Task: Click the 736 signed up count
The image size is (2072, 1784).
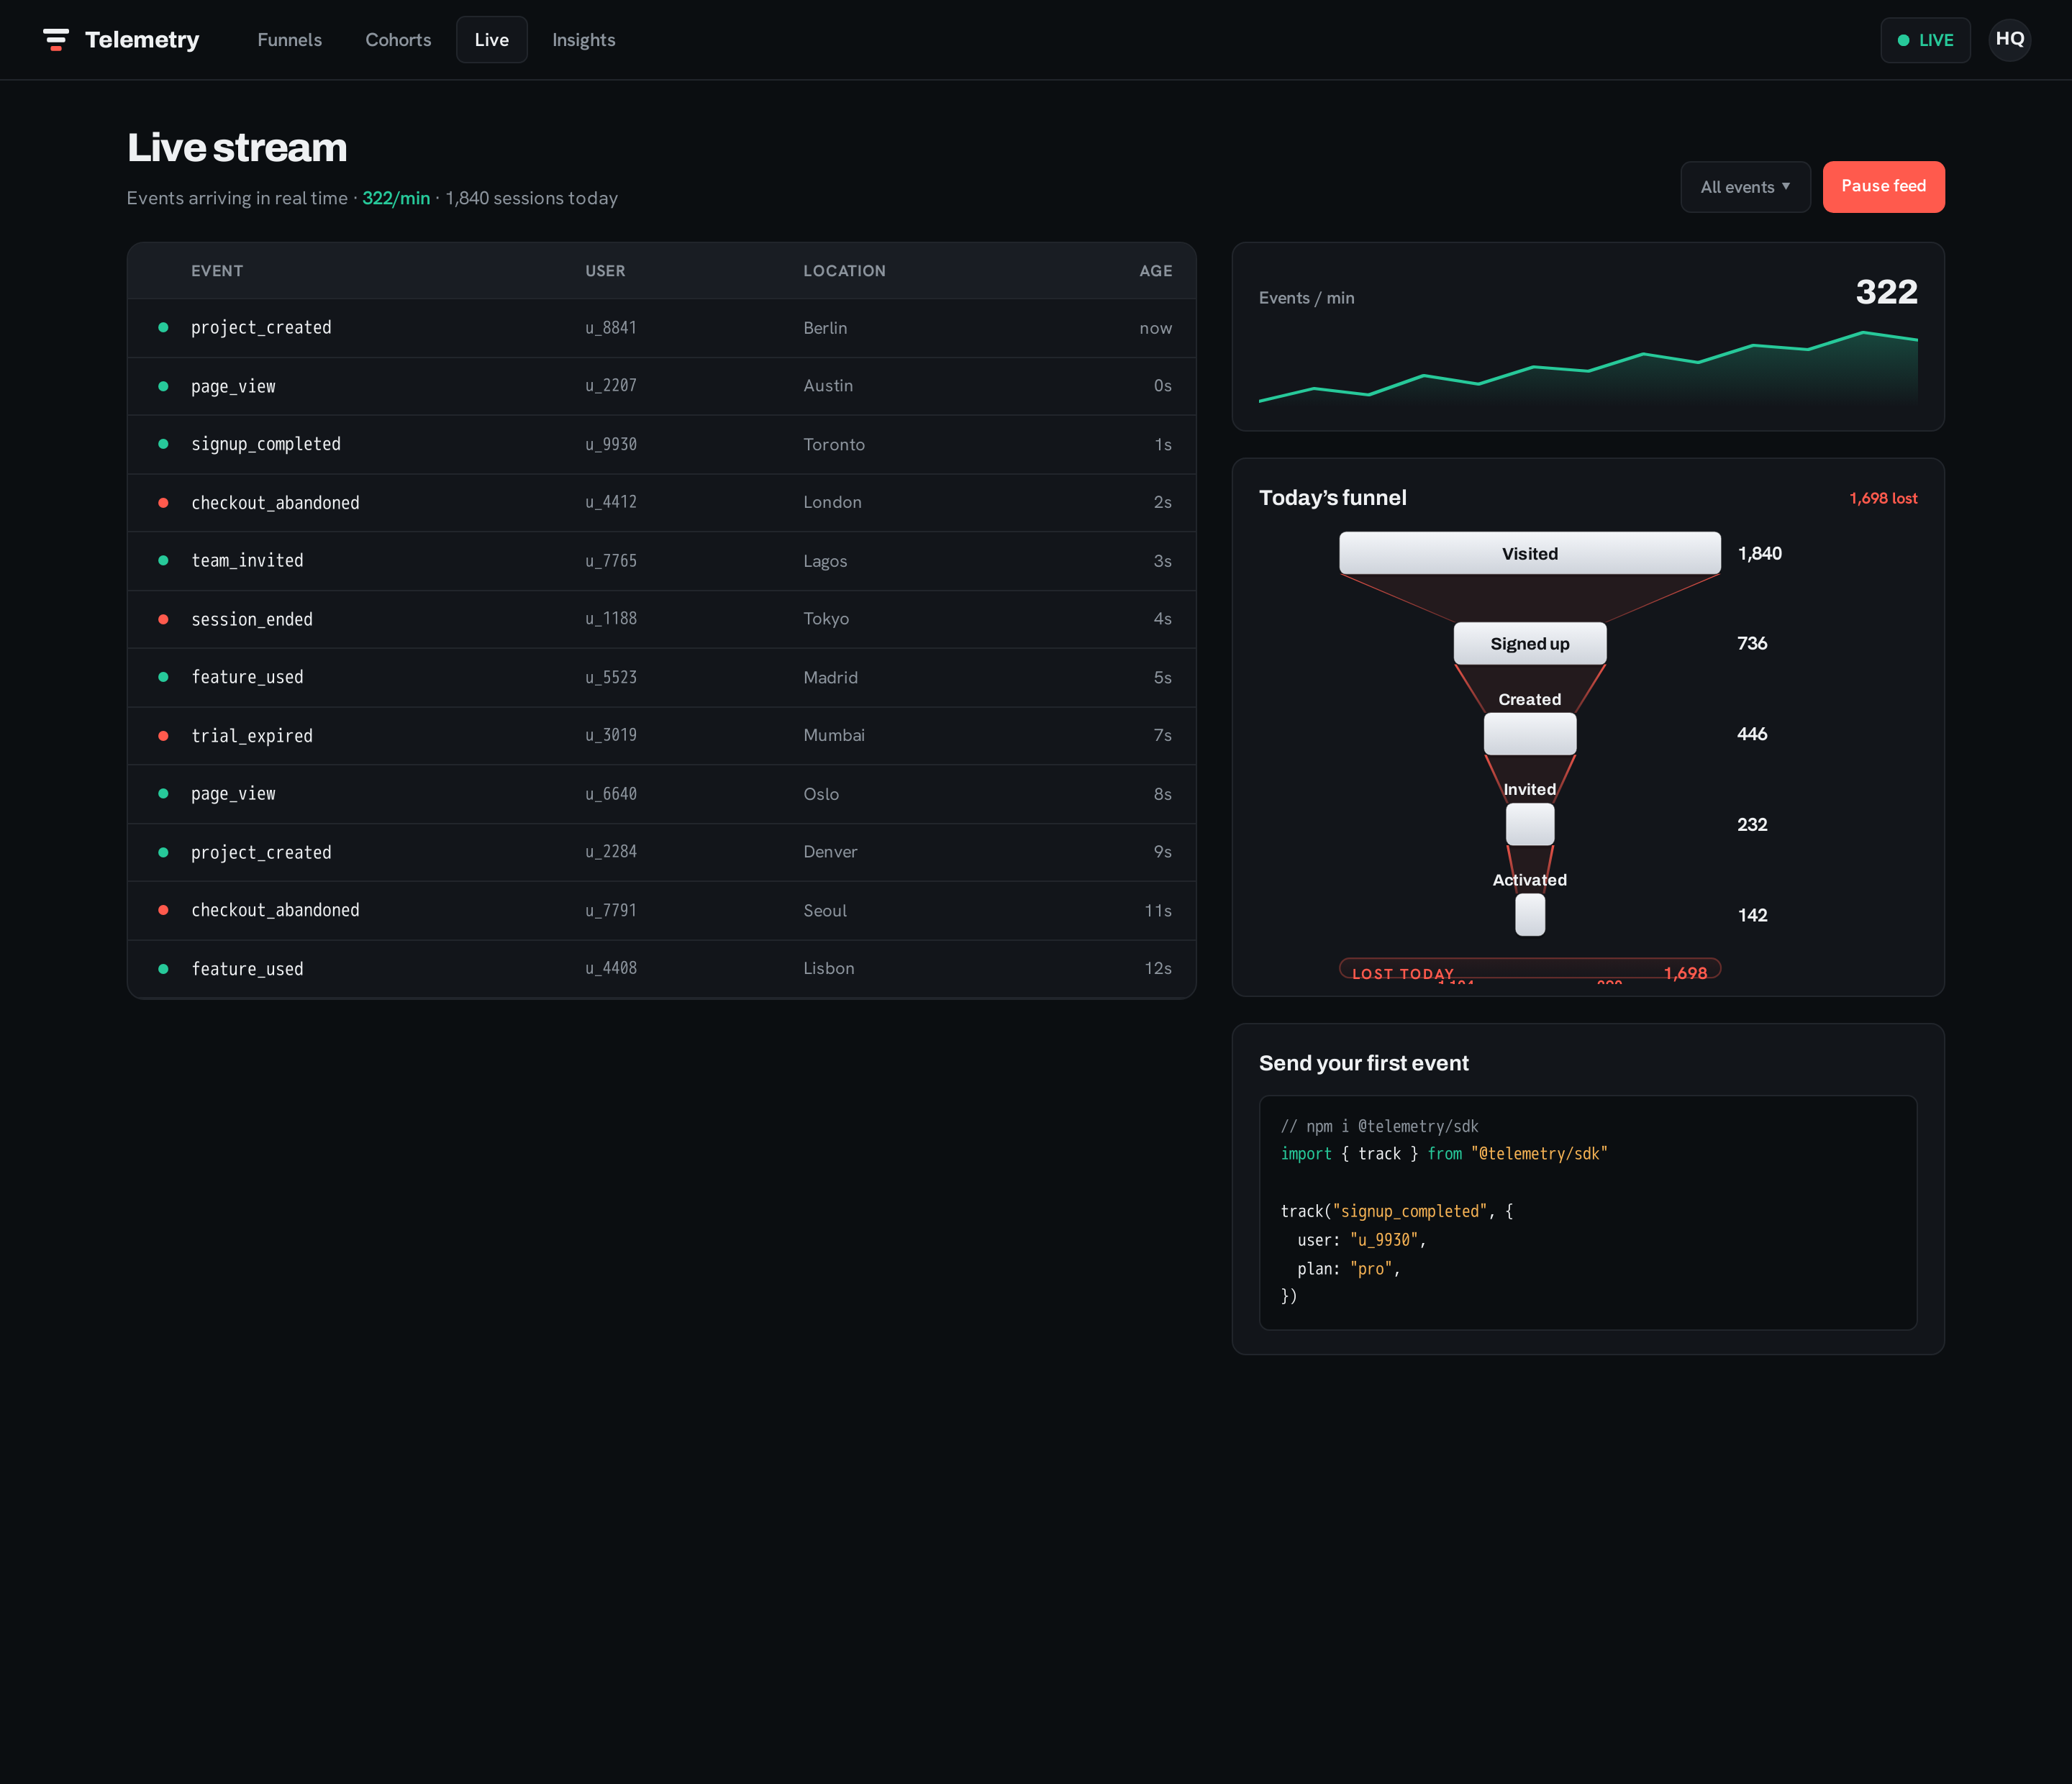Action: point(1752,643)
